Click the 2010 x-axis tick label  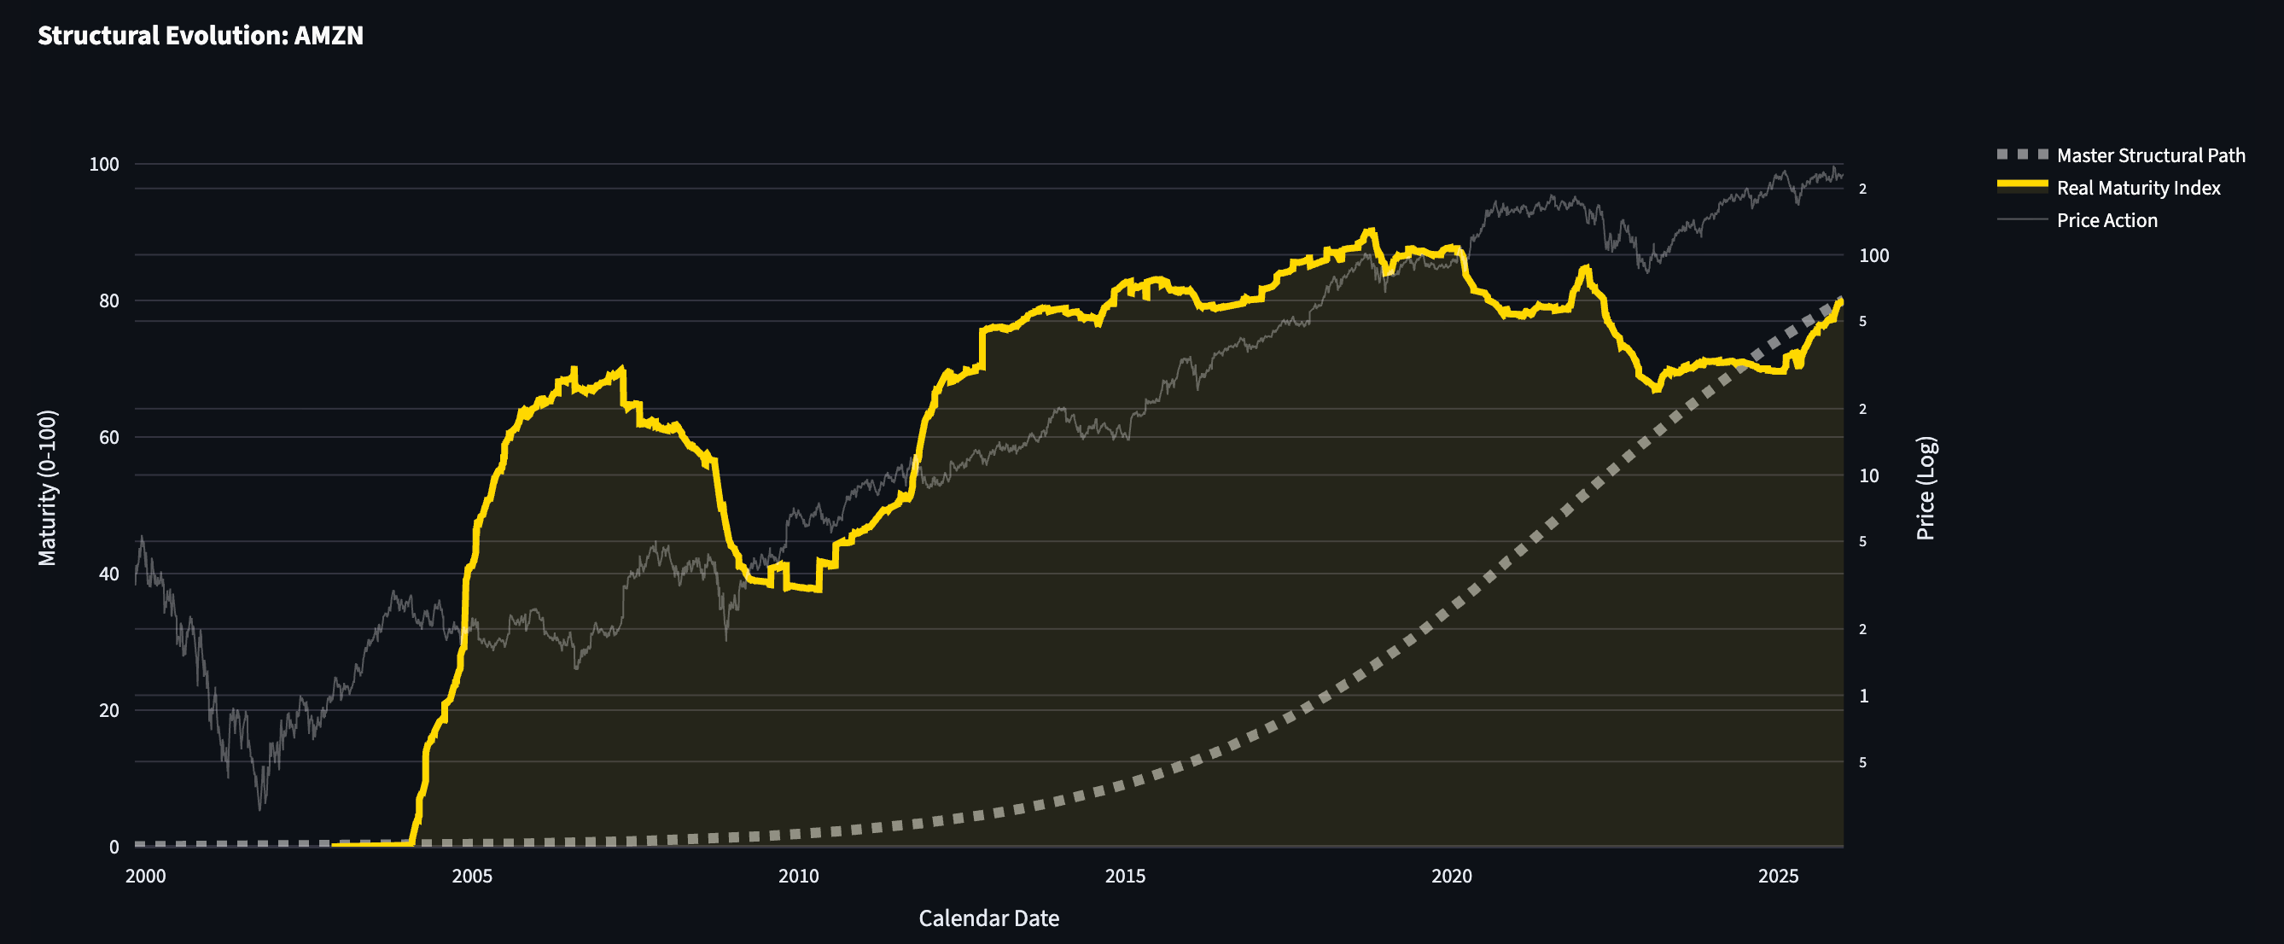(x=798, y=877)
